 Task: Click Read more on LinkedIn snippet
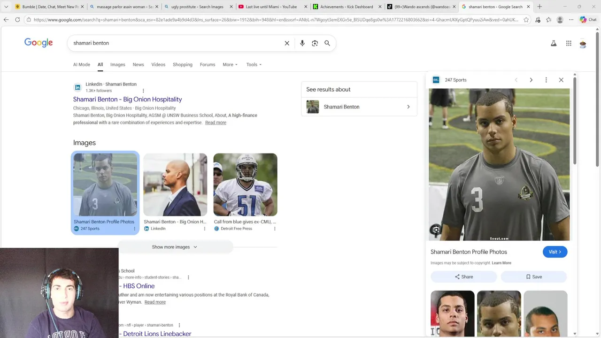pos(216,123)
